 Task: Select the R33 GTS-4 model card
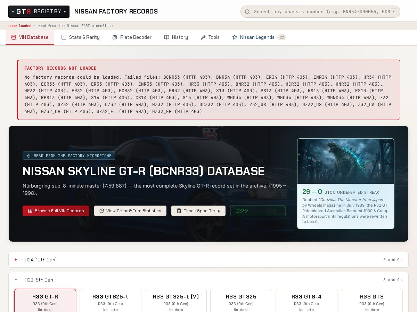(306, 301)
